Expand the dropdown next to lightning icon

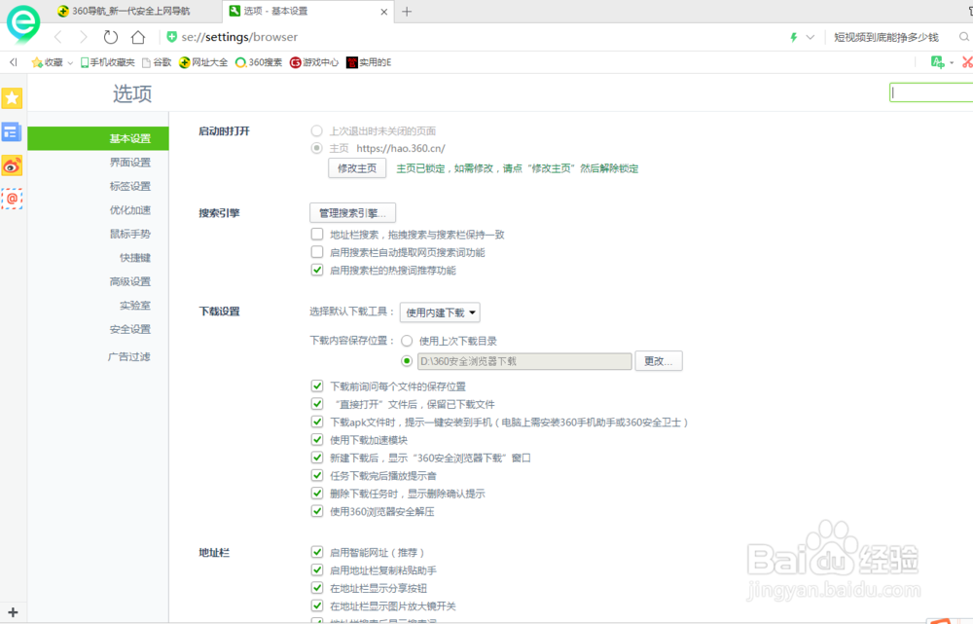[x=810, y=37]
